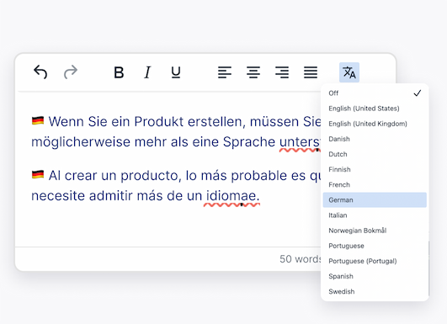Screen dimensions: 447x324
Task: Choose Portuguese (Portugal)
Action: 375,261
